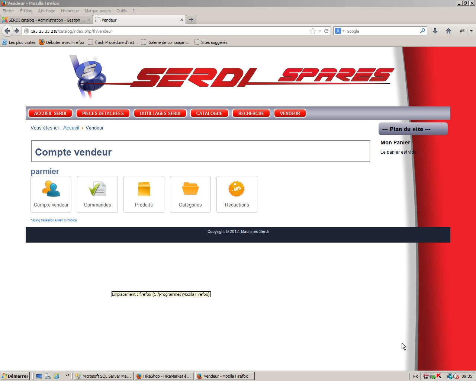This screenshot has width=476, height=381.
Task: Open the Affichage menu
Action: (x=46, y=11)
